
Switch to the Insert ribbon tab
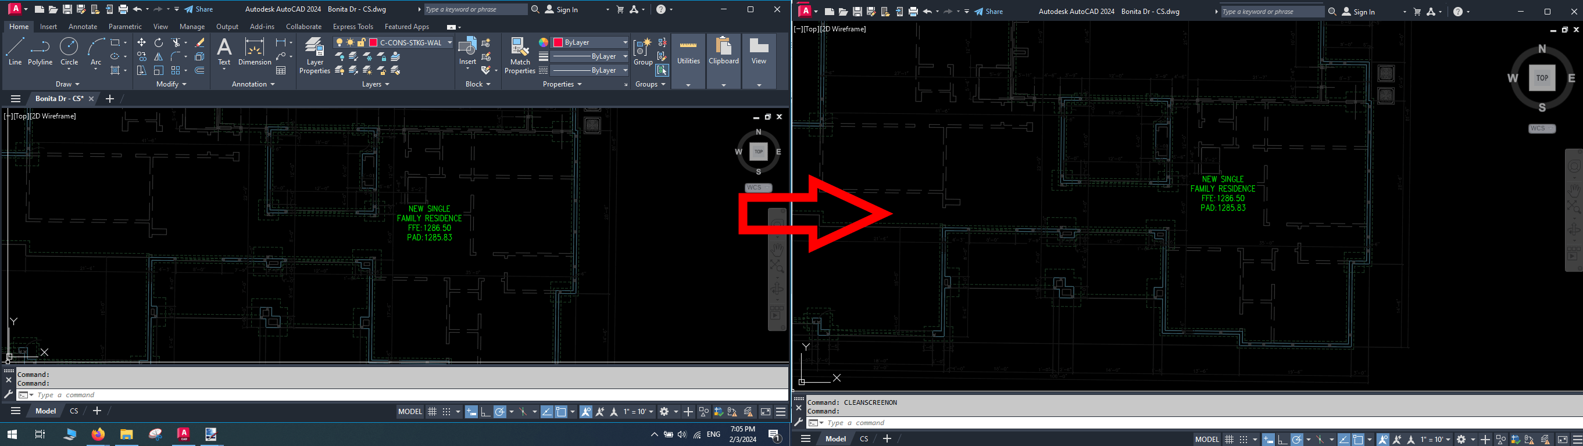49,26
